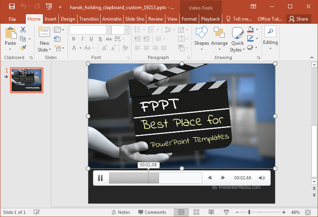
Task: Click the Share button
Action: (x=299, y=19)
